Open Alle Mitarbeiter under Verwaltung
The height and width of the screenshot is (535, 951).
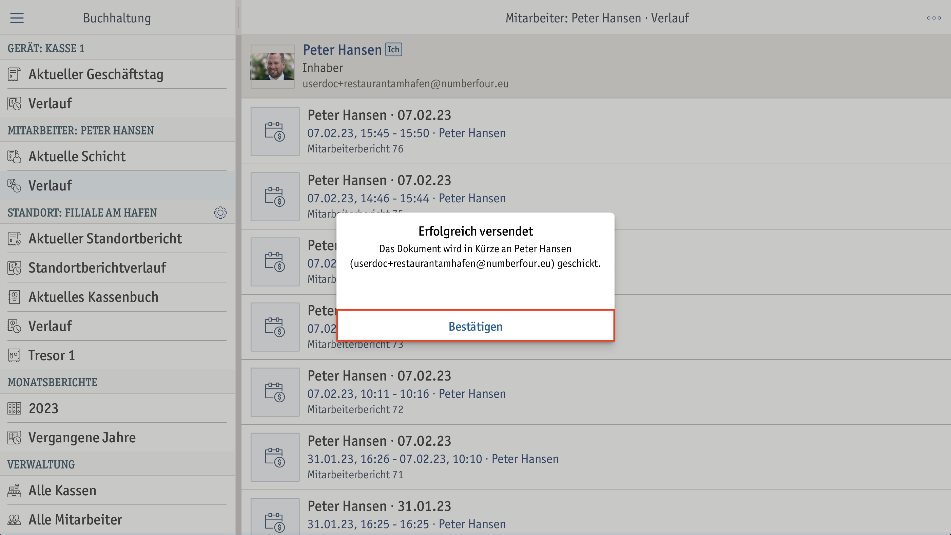[x=117, y=520]
